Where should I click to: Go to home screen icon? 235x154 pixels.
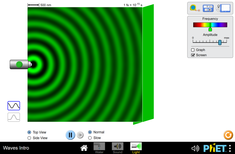pyautogui.click(x=84, y=148)
